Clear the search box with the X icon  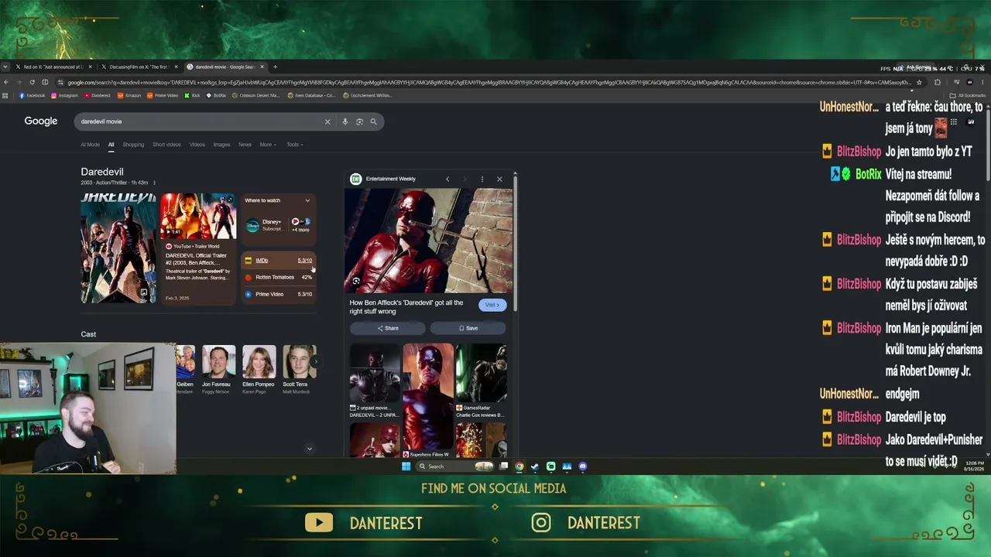327,121
